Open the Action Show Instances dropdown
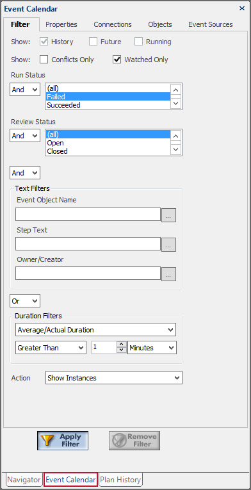The image size is (251, 490). pos(114,378)
